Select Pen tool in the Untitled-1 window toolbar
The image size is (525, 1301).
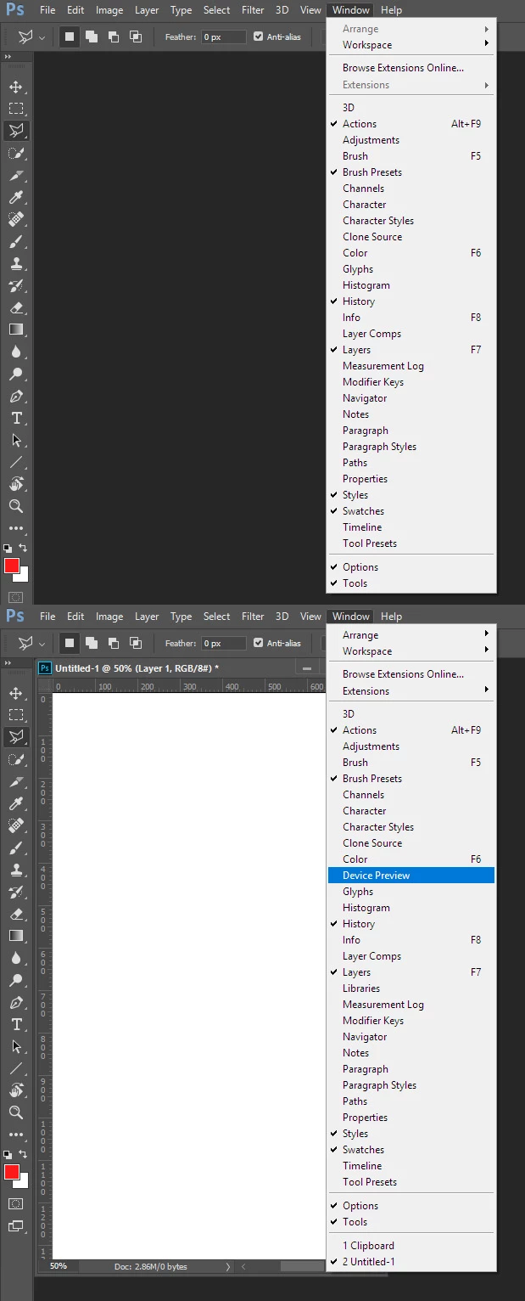point(16,1003)
